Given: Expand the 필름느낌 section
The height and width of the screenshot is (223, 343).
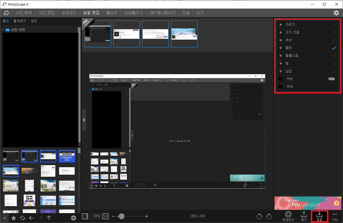Looking at the screenshot, I should (281, 56).
